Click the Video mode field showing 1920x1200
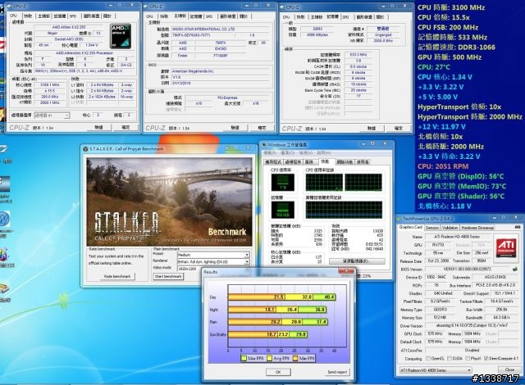525x385 pixels. (x=189, y=269)
